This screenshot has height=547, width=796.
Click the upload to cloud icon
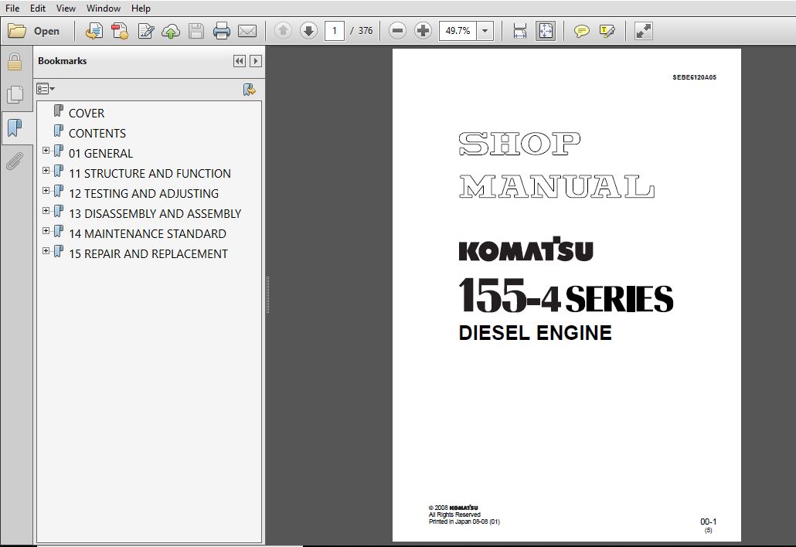tap(171, 31)
